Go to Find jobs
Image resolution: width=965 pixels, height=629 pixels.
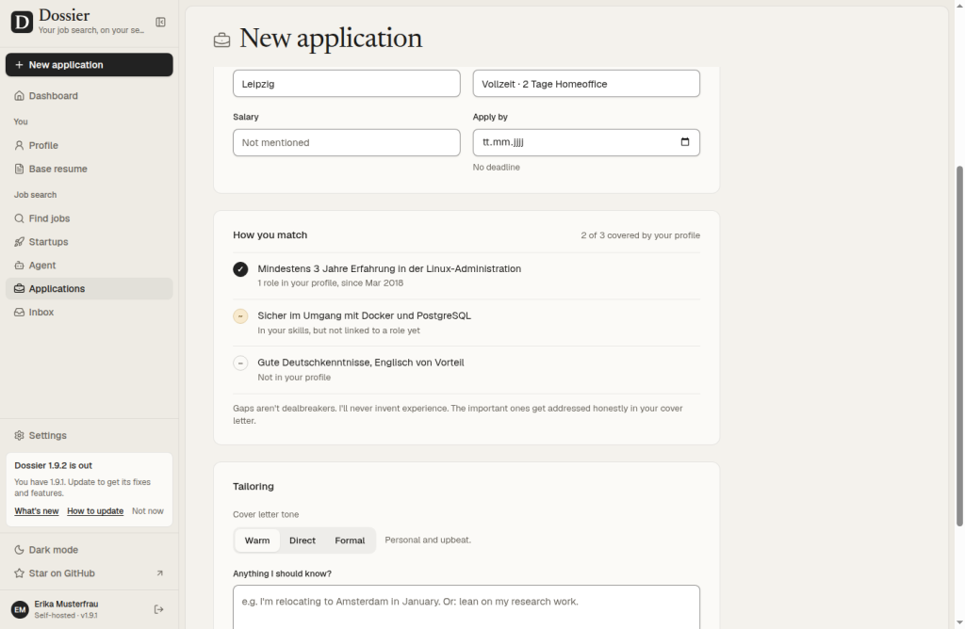tap(90, 218)
